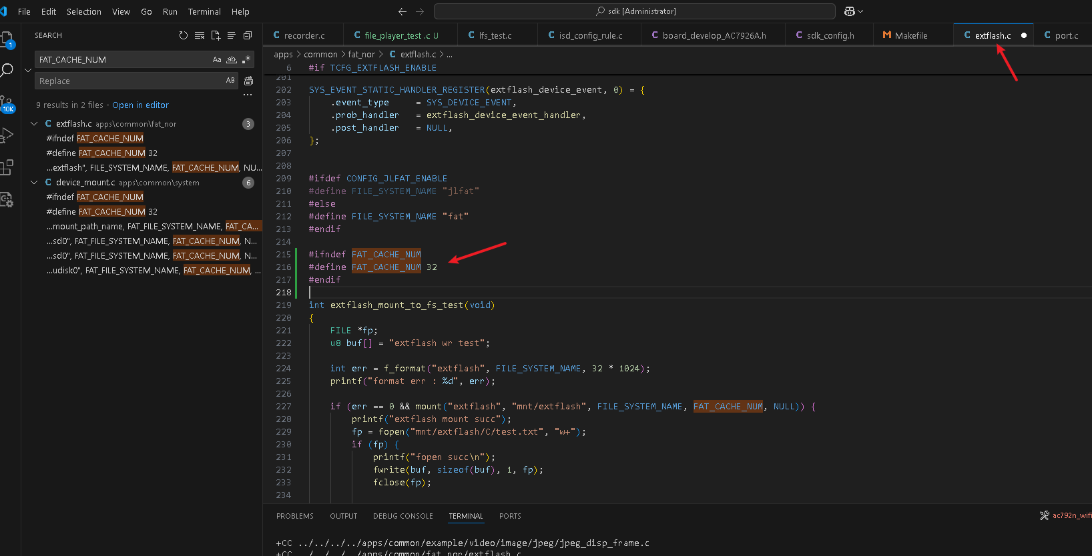The image size is (1092, 556).
Task: Open the Run and Debug view
Action: pyautogui.click(x=7, y=135)
